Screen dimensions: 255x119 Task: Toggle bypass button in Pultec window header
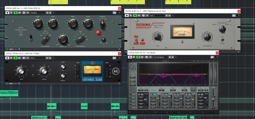tap(11, 13)
